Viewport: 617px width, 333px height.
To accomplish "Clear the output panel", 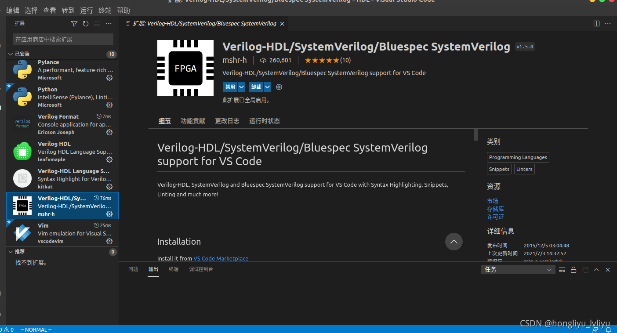I will pos(562,270).
